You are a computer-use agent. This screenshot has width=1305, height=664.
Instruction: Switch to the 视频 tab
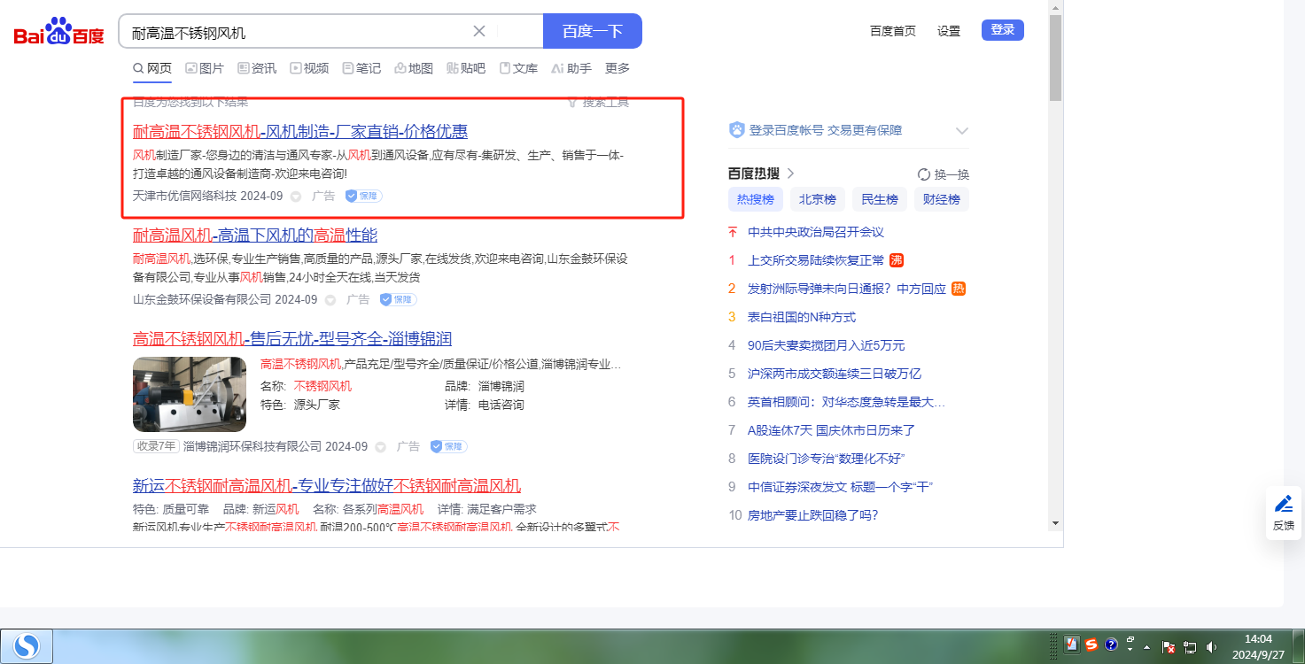point(308,68)
